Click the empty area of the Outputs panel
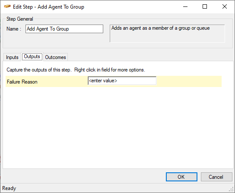This screenshot has width=235, height=193. 118,127
